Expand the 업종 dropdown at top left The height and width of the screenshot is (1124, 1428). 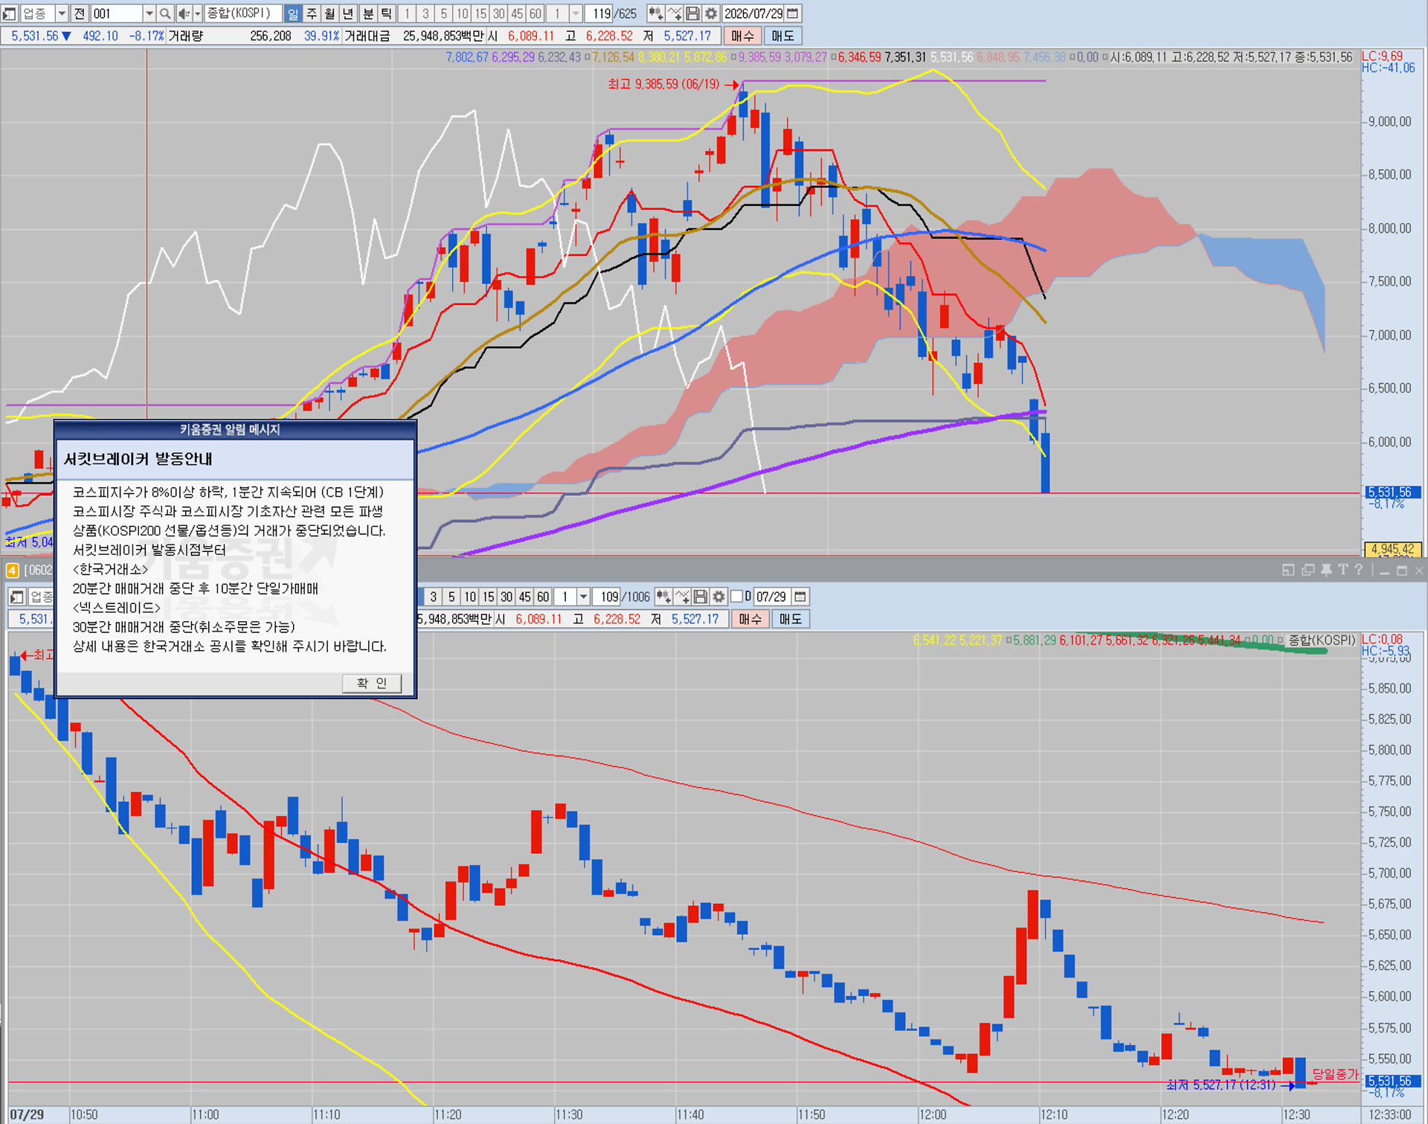[x=62, y=13]
